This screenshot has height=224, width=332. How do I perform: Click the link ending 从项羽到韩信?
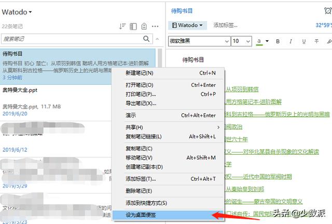click(242, 89)
